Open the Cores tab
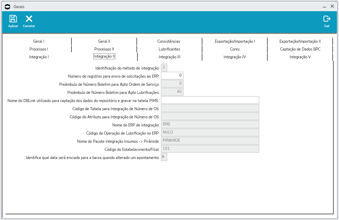 point(235,49)
